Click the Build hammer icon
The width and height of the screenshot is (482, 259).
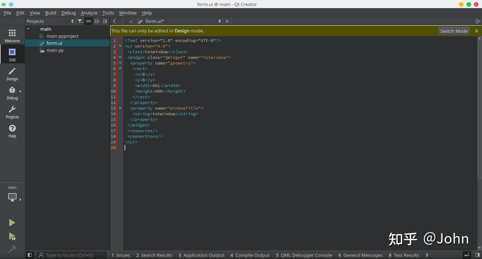click(x=12, y=249)
